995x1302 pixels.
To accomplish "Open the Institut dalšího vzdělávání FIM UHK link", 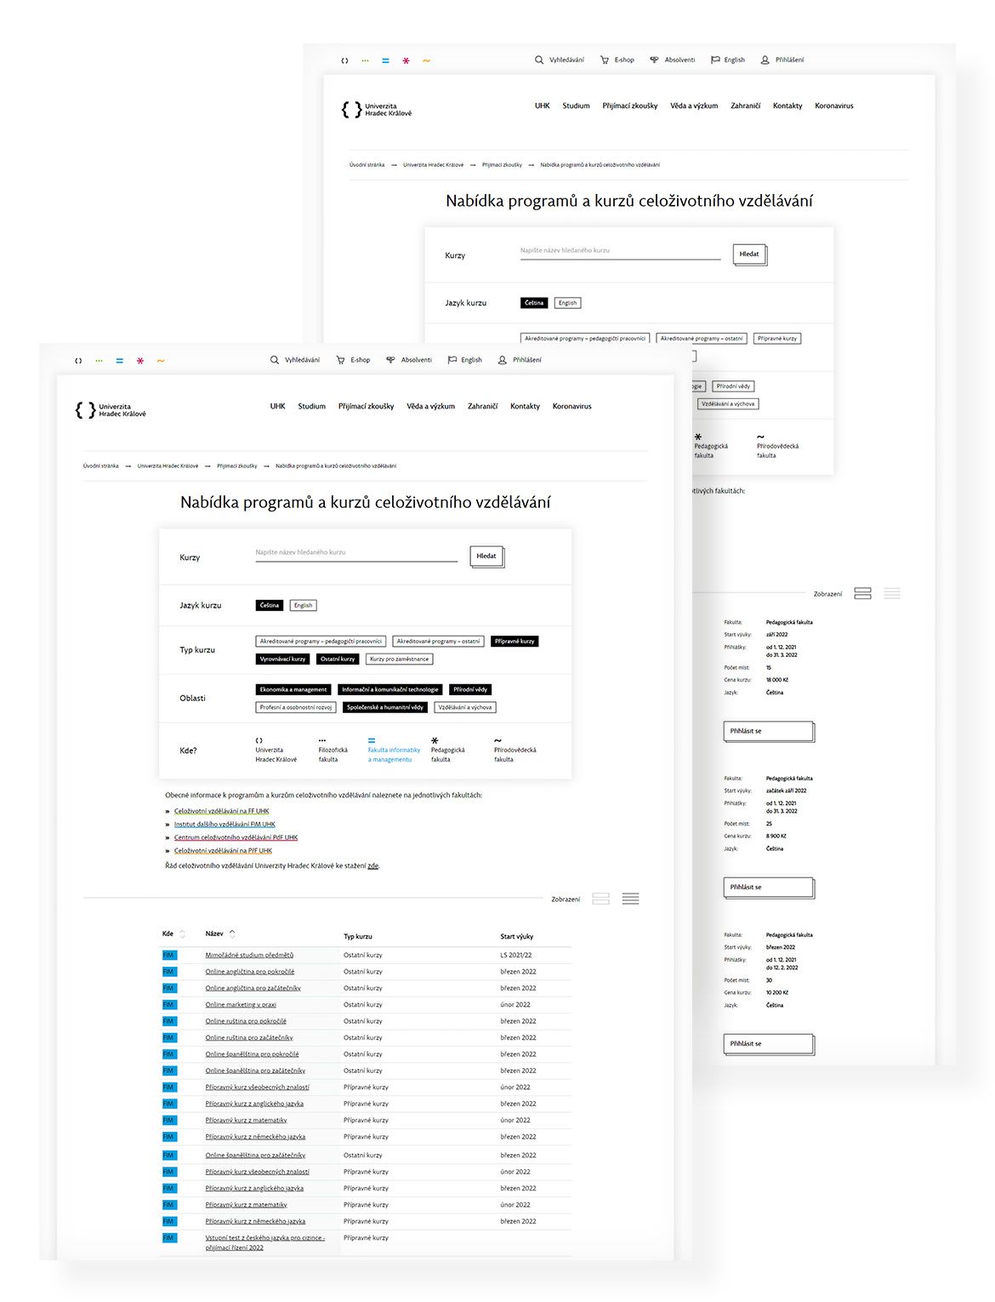I will [225, 825].
